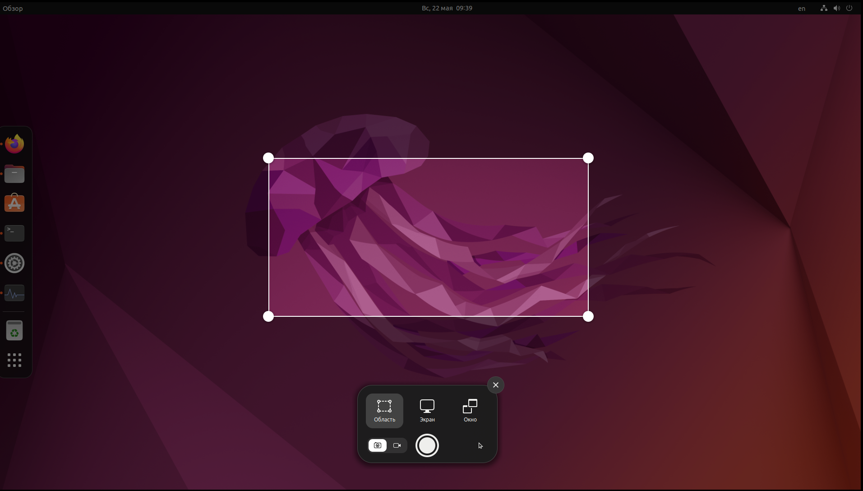Open the gear-with-play-arrow app in dock
This screenshot has height=491, width=863.
click(14, 263)
